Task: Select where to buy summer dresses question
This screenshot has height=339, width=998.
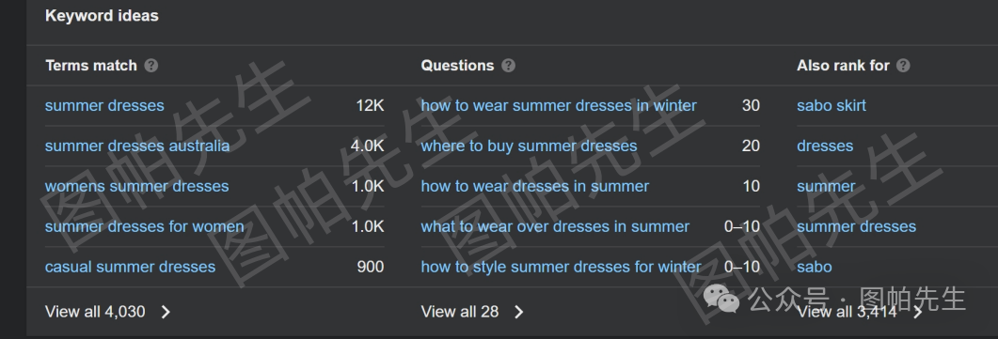Action: coord(529,146)
